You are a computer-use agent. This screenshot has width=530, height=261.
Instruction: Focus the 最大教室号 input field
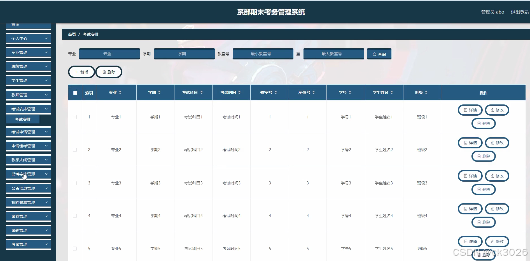tap(334, 54)
